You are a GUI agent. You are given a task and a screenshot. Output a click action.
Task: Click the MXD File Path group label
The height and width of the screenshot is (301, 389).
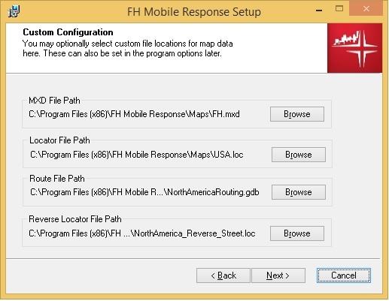click(54, 101)
